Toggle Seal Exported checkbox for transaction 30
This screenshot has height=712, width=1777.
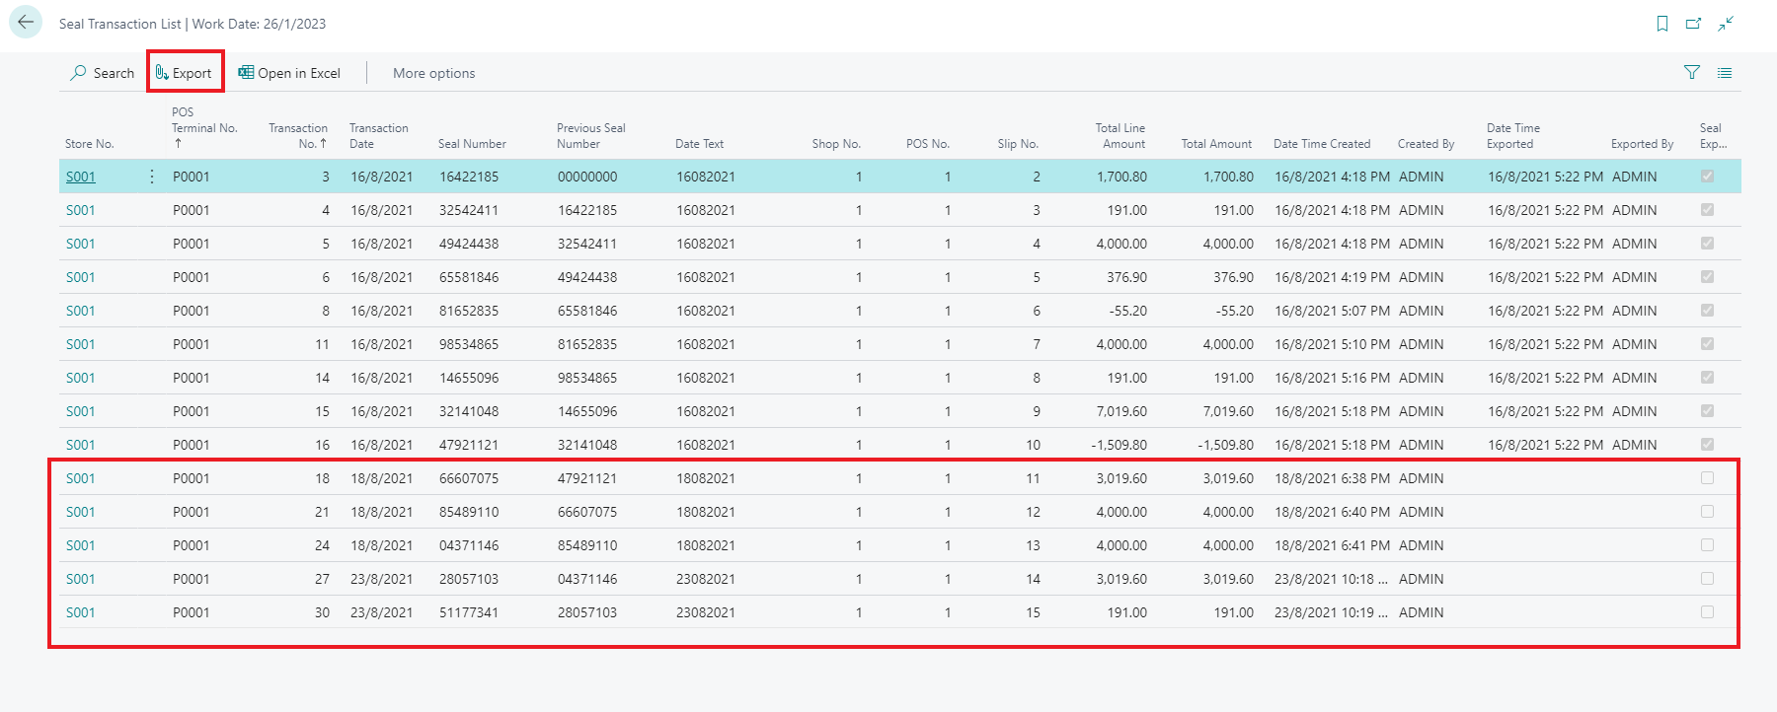pos(1707,612)
